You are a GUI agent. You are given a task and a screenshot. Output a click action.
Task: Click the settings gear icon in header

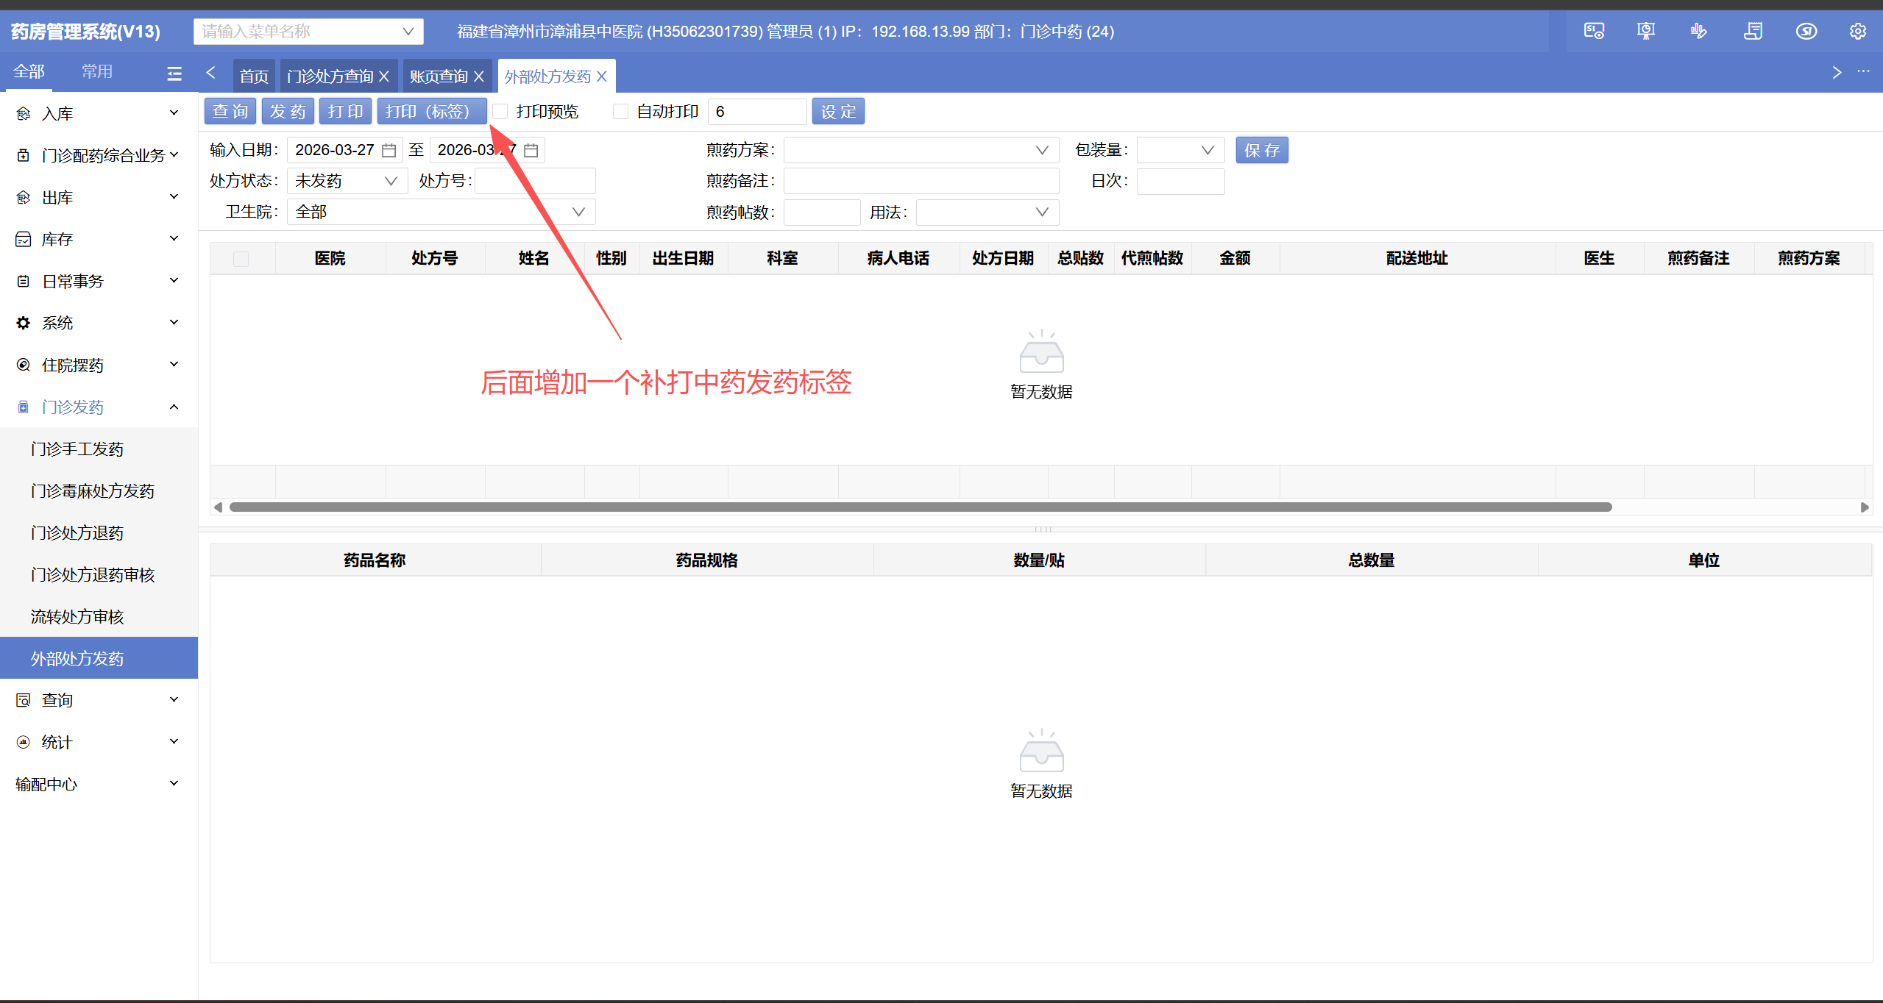click(1857, 31)
